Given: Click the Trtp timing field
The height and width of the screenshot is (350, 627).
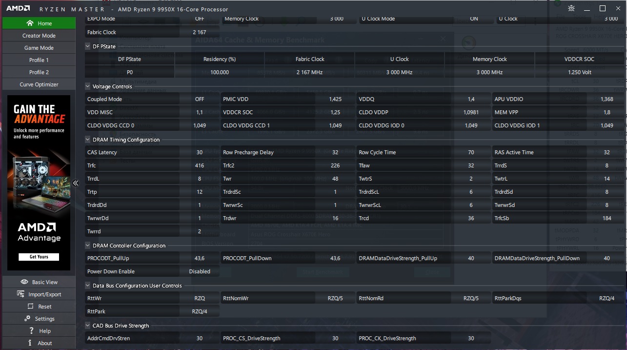Looking at the screenshot, I should coord(151,192).
